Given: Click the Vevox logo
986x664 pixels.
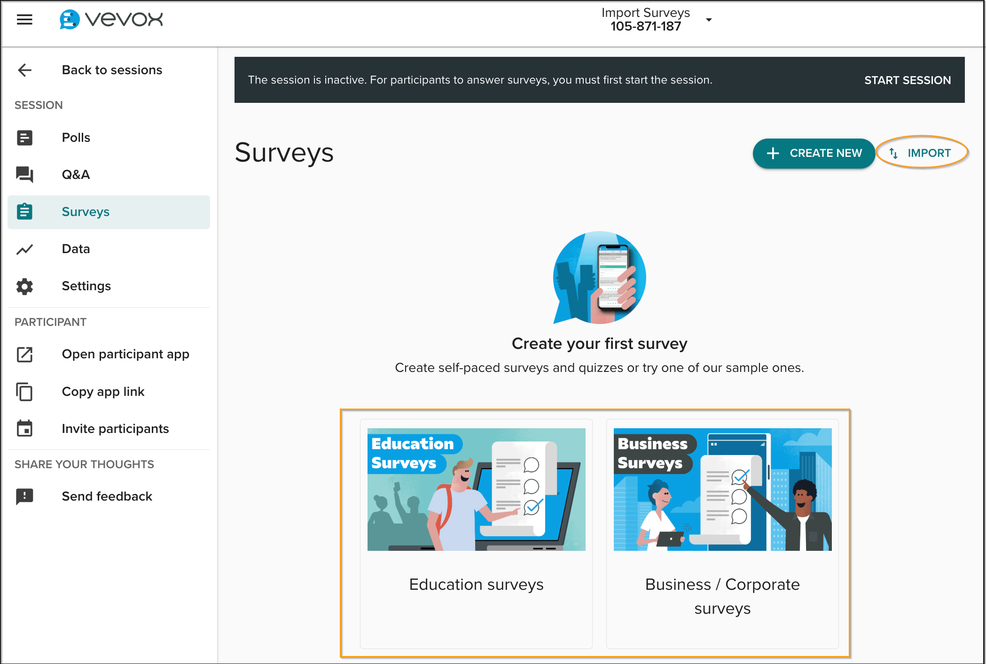Looking at the screenshot, I should (x=111, y=19).
